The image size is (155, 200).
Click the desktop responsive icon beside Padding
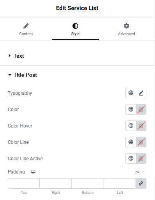pyautogui.click(x=33, y=172)
